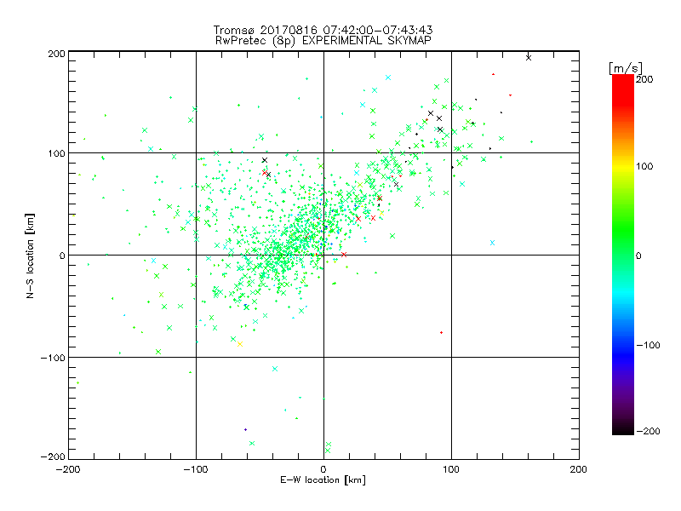Click the X-axis '200' tick label
This screenshot has height=511, width=681.
[x=579, y=469]
